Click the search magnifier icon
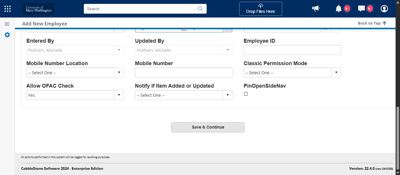The image size is (400, 175). point(200,9)
